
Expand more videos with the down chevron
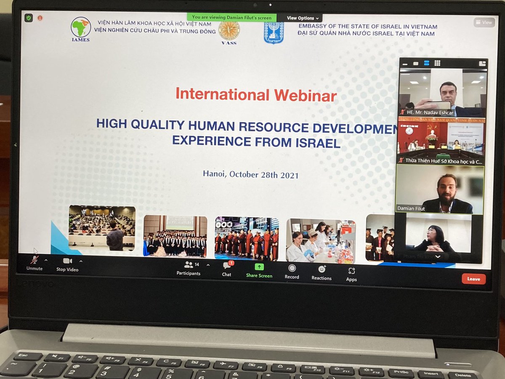click(438, 256)
